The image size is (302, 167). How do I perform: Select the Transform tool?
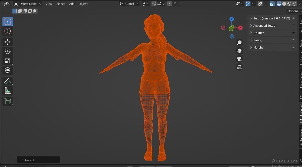pyautogui.click(x=8, y=70)
